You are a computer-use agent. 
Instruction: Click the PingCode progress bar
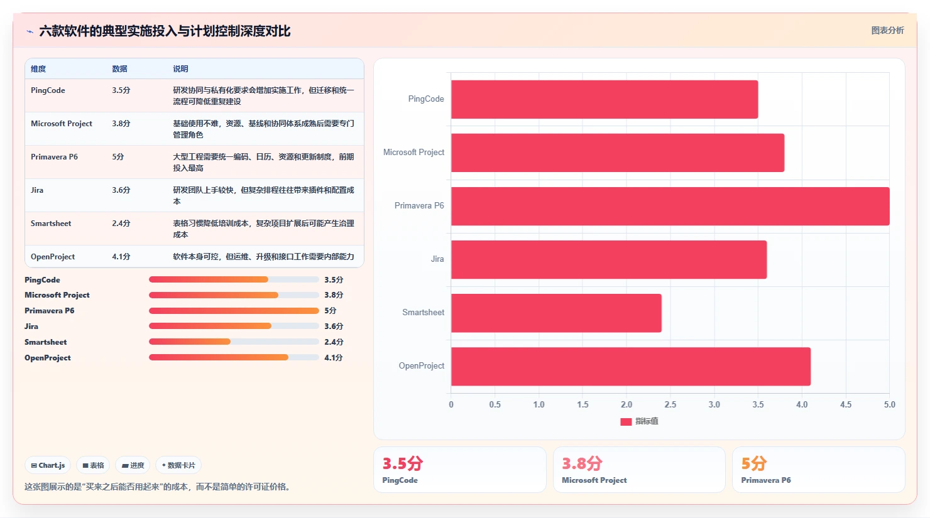click(x=234, y=279)
